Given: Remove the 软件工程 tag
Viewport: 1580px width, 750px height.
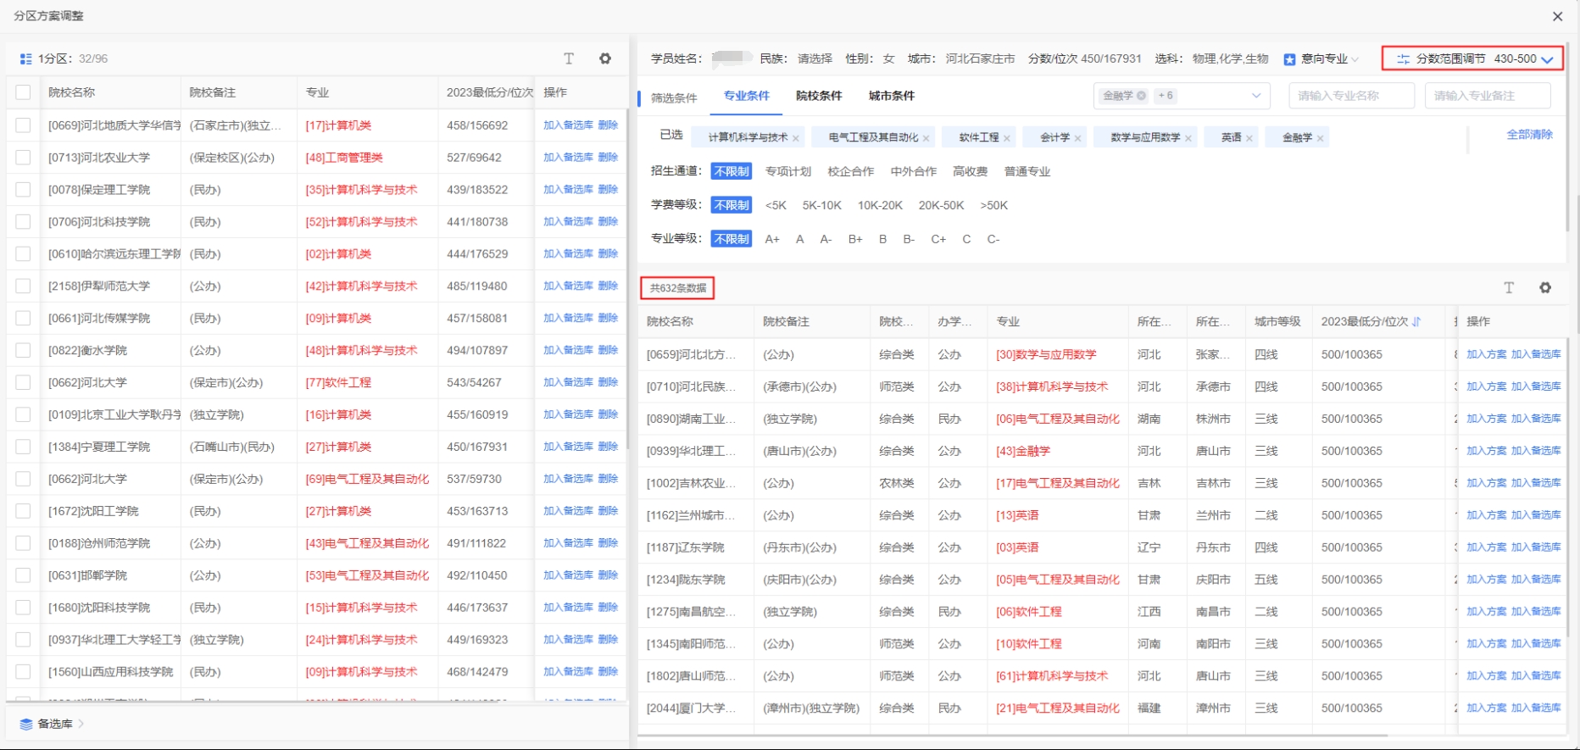Looking at the screenshot, I should point(1006,138).
